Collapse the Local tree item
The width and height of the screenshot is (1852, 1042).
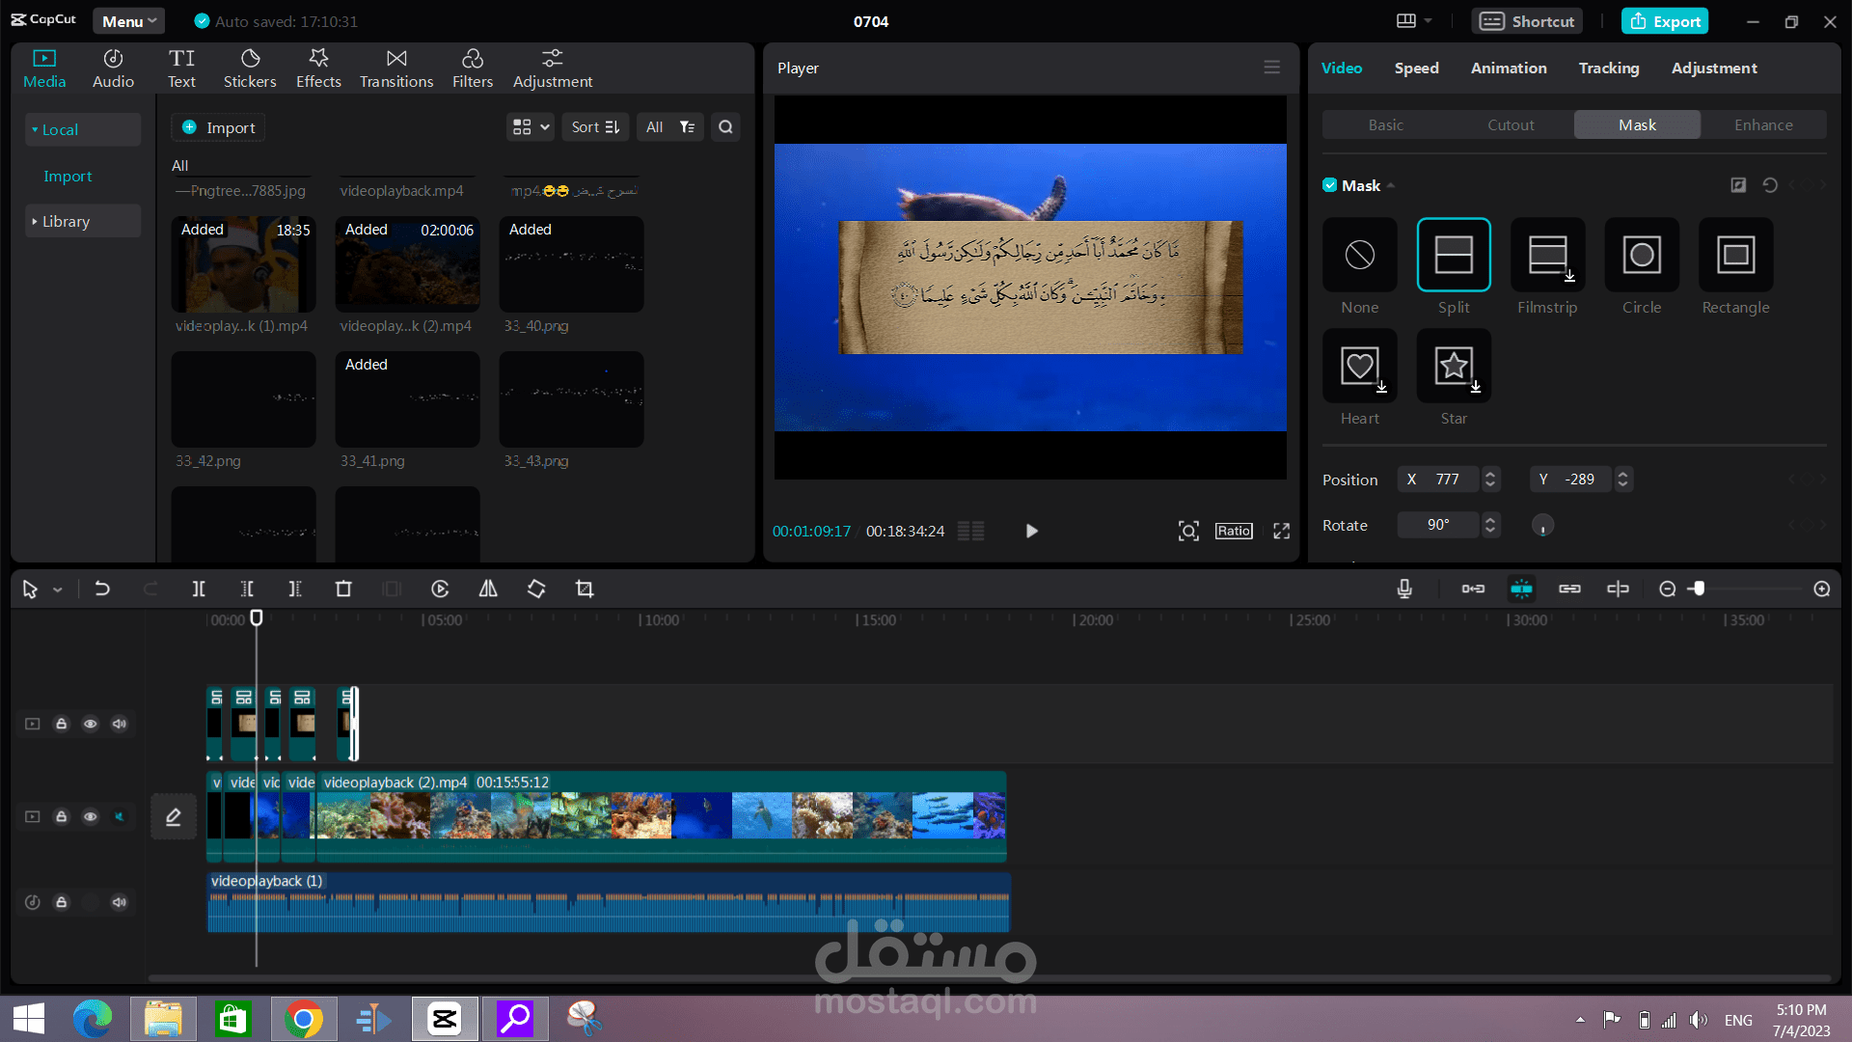82,129
